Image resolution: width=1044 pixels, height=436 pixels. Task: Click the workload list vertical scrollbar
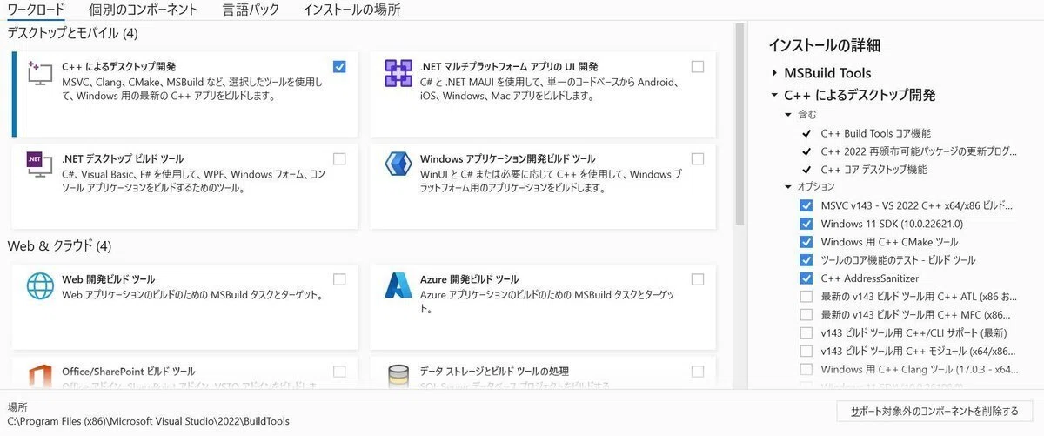(740, 124)
